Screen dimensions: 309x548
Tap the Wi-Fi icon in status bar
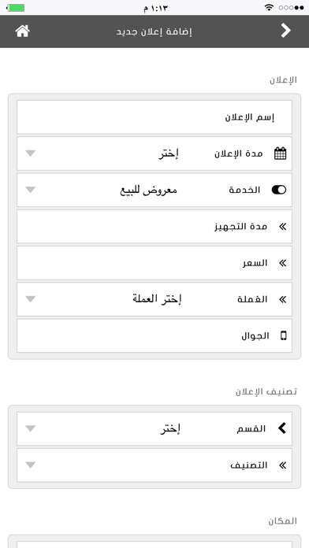(x=269, y=7)
